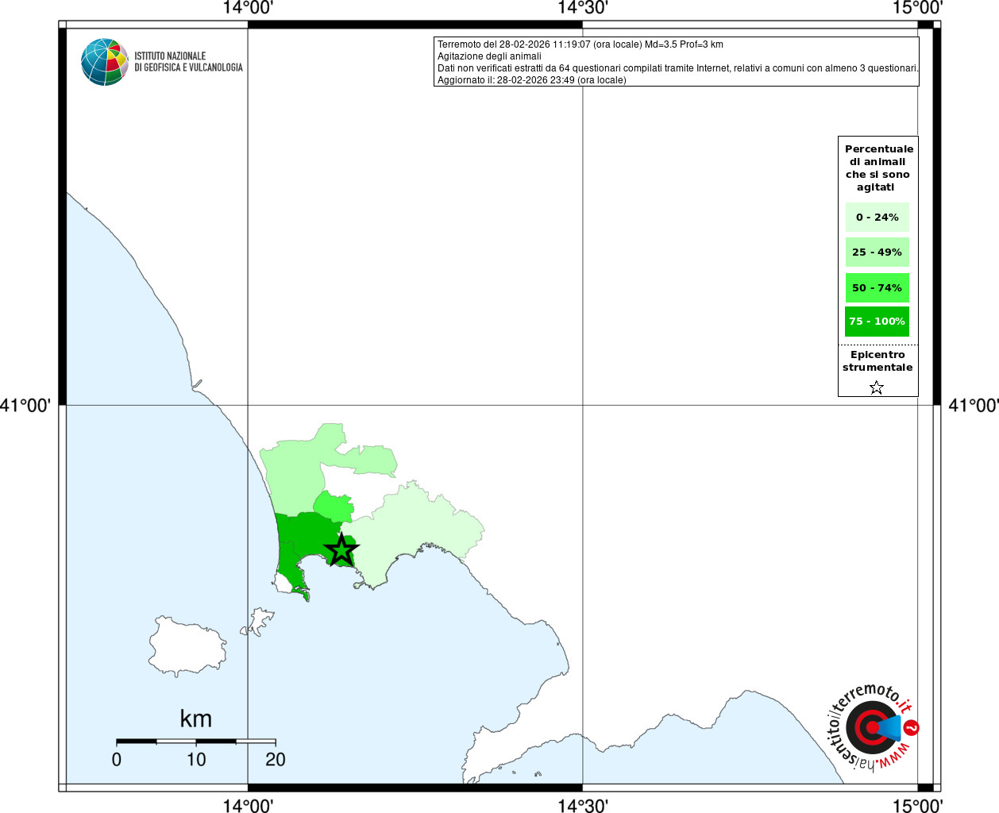Click the bottom 15°00' longitude label
The height and width of the screenshot is (813, 999).
[918, 805]
